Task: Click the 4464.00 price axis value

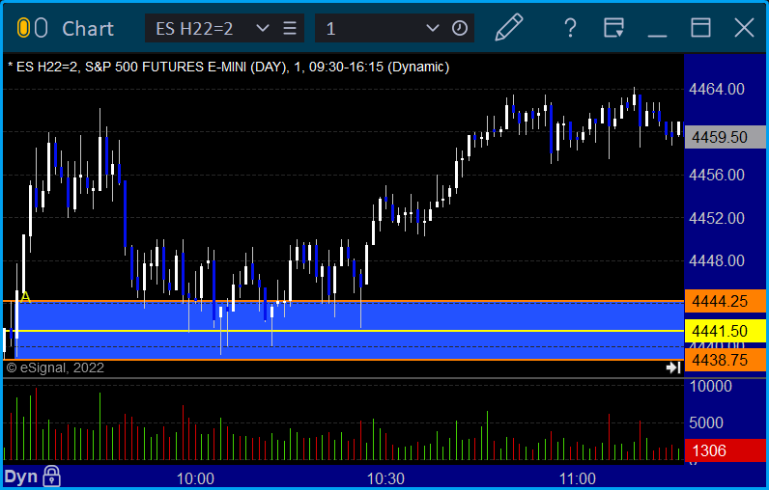Action: pyautogui.click(x=717, y=89)
